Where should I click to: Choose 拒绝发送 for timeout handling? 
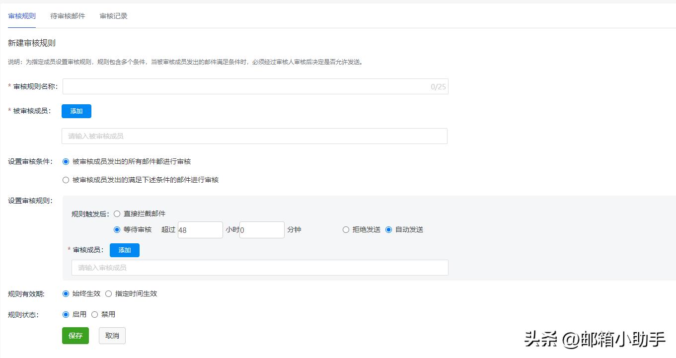click(x=346, y=229)
